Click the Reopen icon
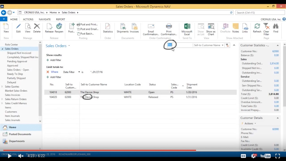This screenshot has height=161, width=286. [x=59, y=28]
